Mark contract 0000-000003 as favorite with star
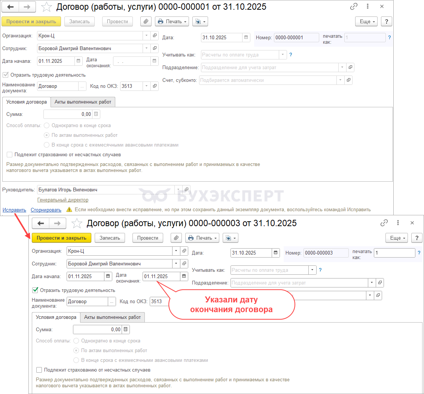 (76, 223)
